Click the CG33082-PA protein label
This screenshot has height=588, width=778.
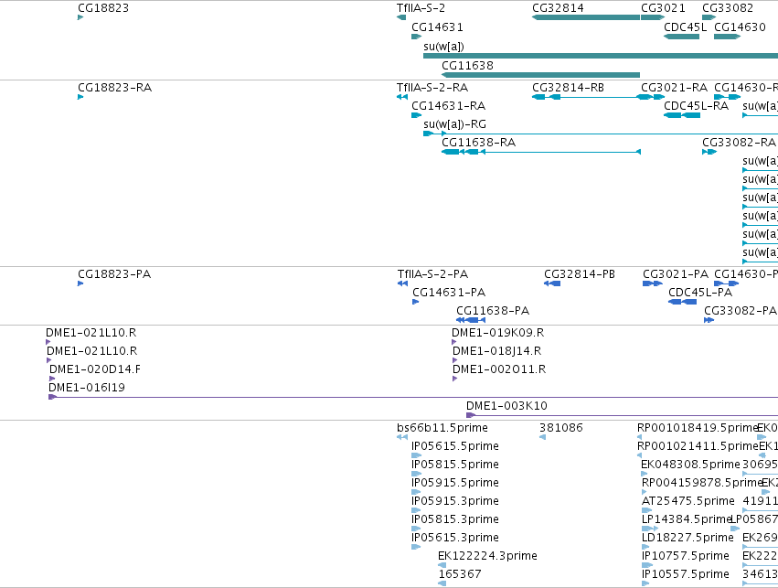click(741, 311)
